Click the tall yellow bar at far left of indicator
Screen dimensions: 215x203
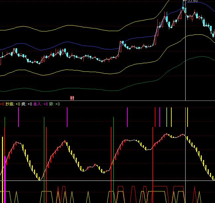[3, 159]
